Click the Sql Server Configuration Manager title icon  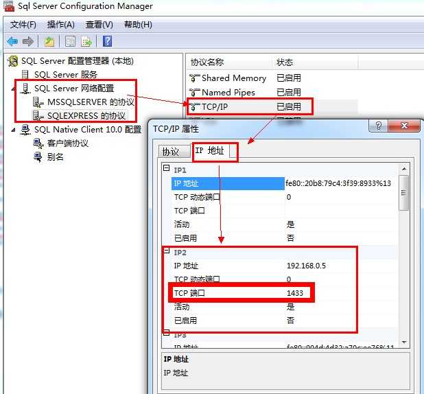[x=9, y=6]
